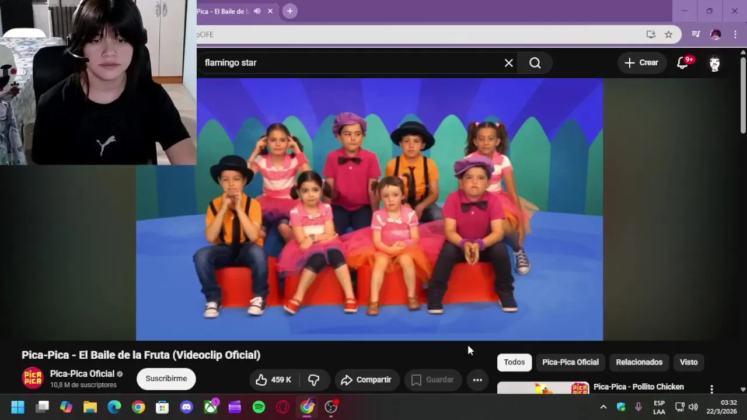The height and width of the screenshot is (420, 747).
Task: Open Spotify from taskbar
Action: tap(259, 407)
